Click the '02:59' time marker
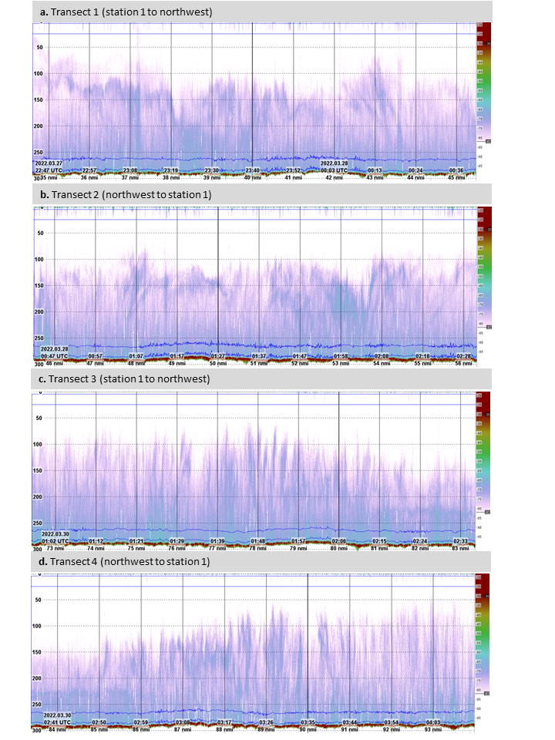This screenshot has width=555, height=740. pos(140,722)
